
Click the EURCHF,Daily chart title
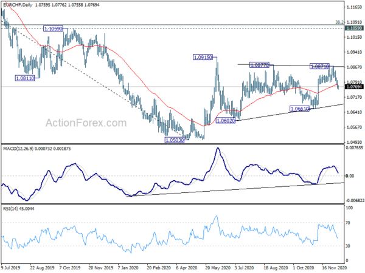[x=18, y=5]
